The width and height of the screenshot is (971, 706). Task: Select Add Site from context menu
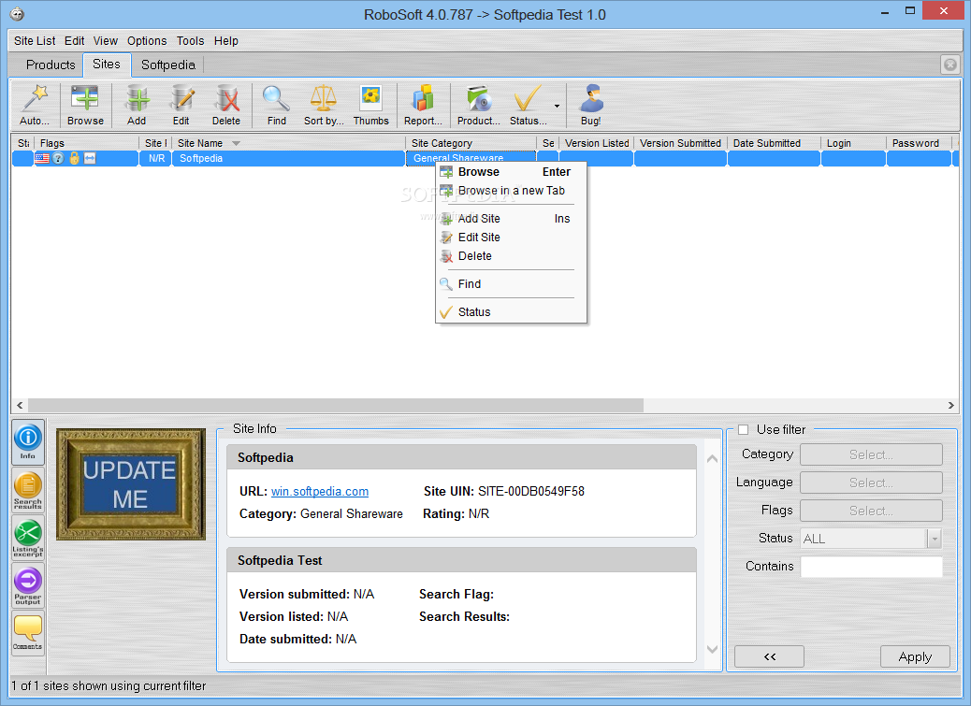512,219
